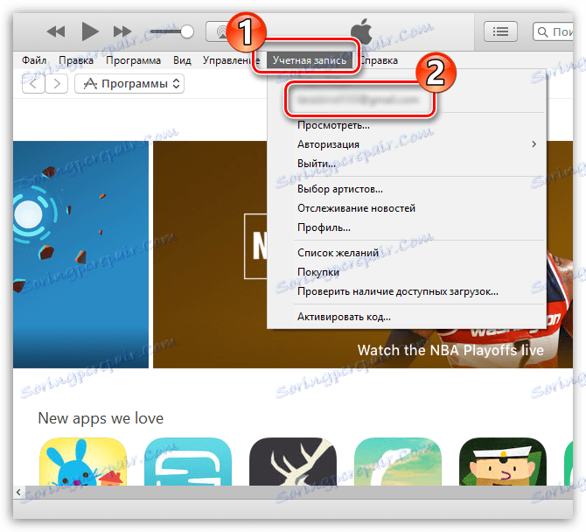586x532 pixels.
Task: Show the Up Next list button
Action: (x=500, y=31)
